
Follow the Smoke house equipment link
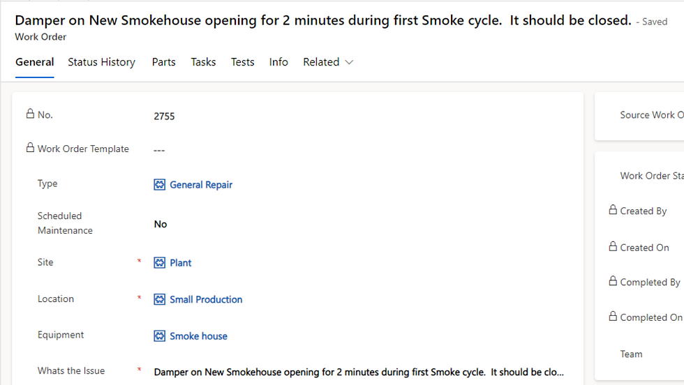pyautogui.click(x=198, y=336)
